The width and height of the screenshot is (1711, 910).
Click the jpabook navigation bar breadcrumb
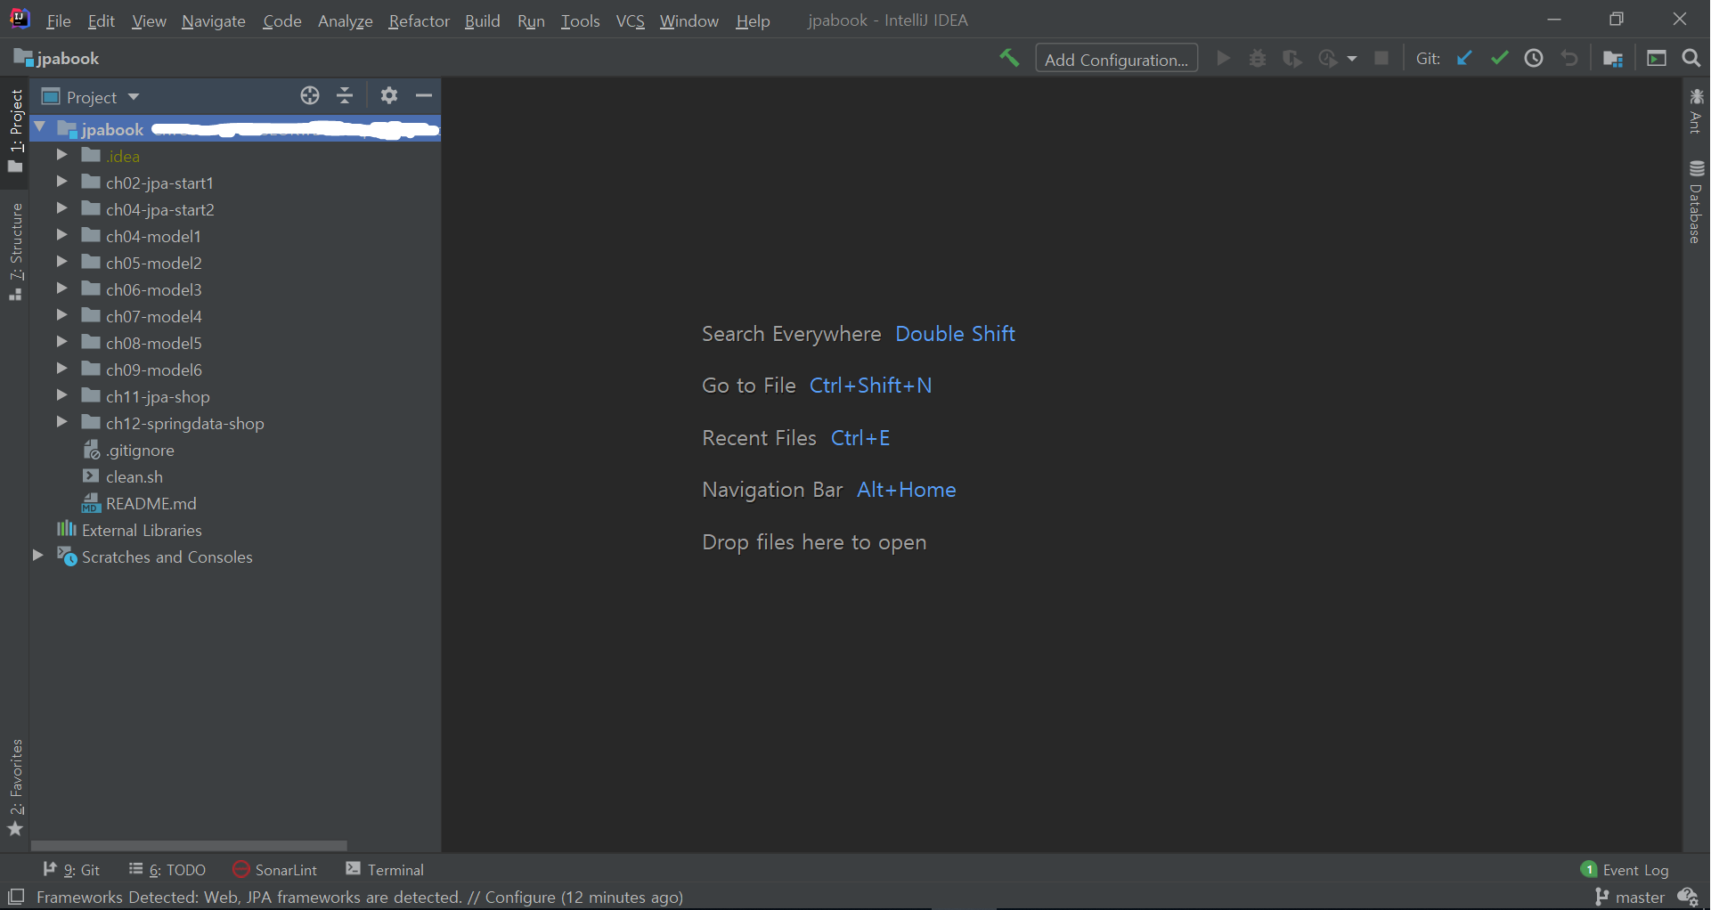pos(56,59)
